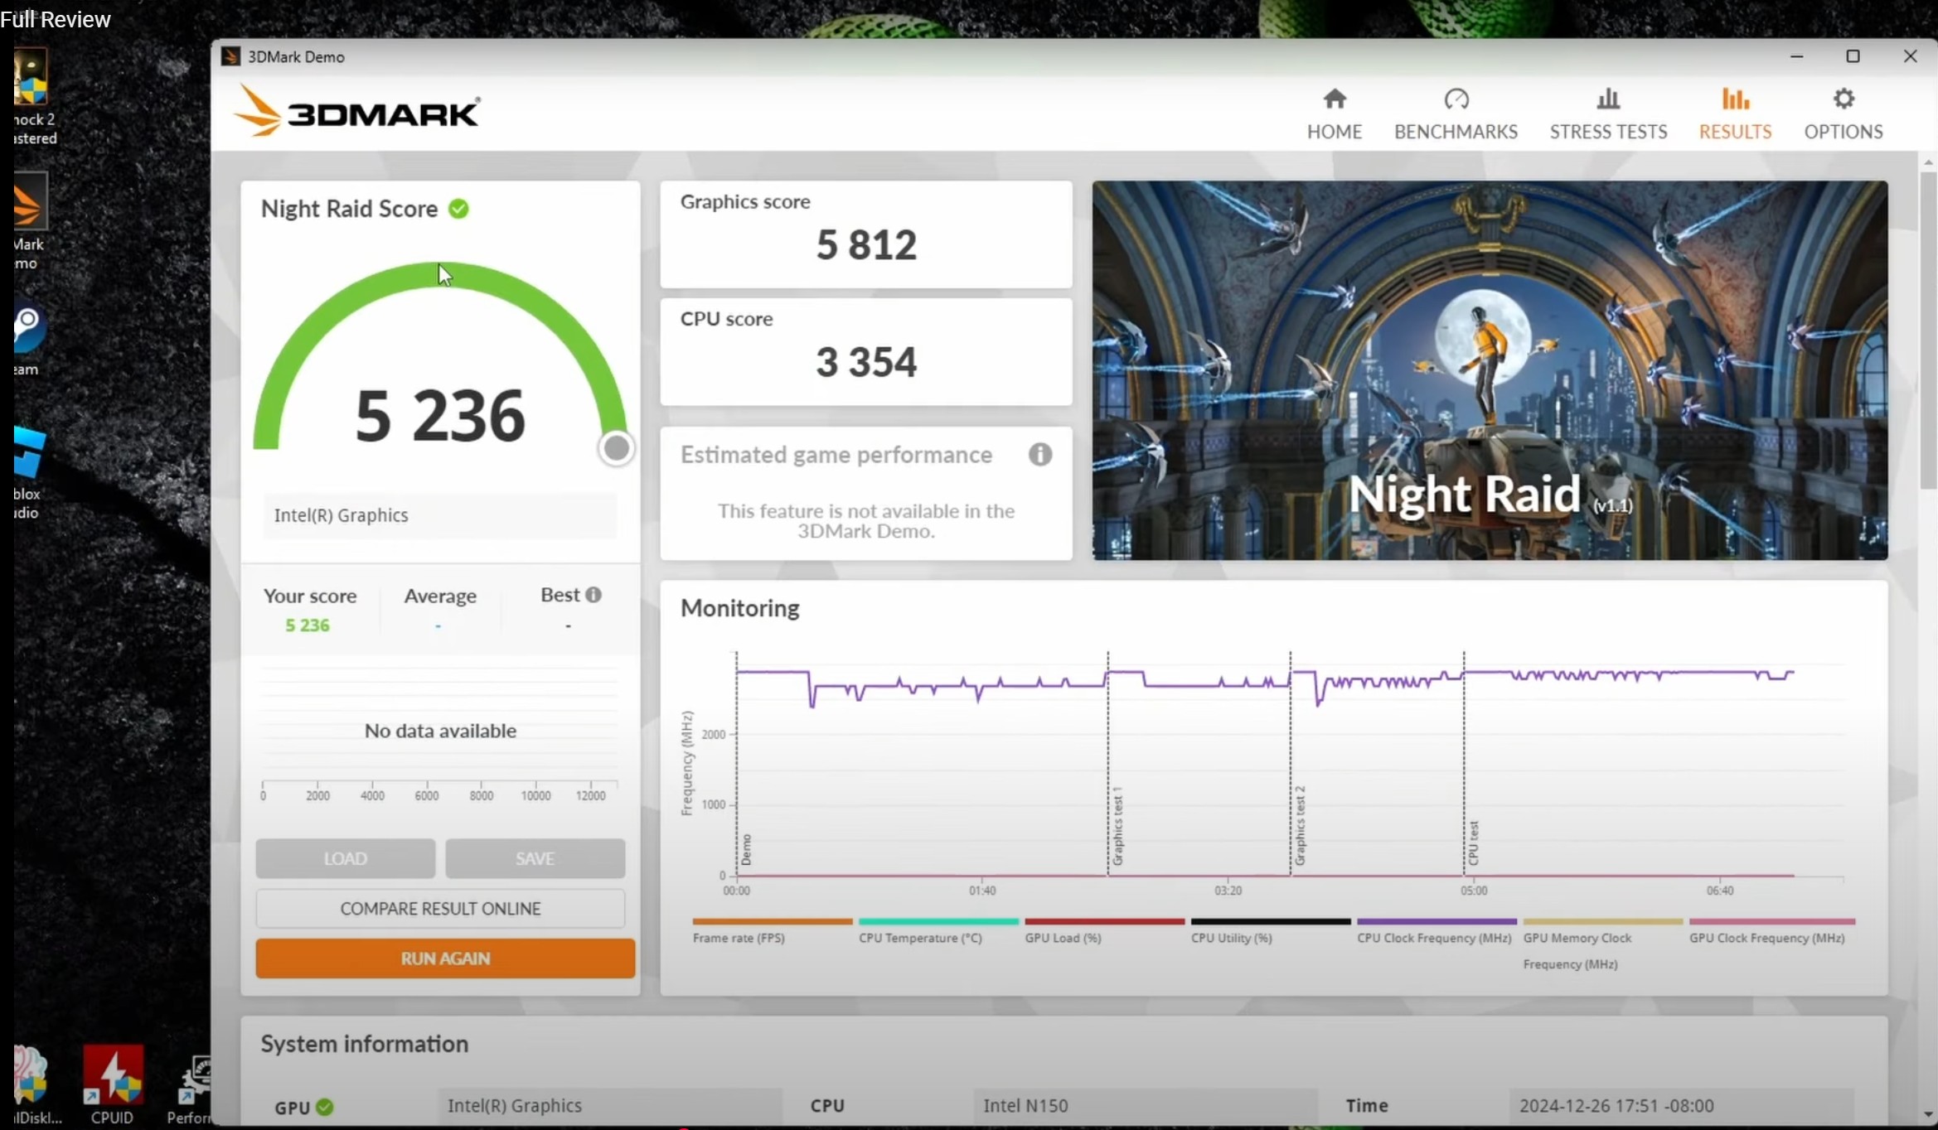Image resolution: width=1938 pixels, height=1130 pixels.
Task: Toggle the Frame rate (FPS) legend
Action: coord(772,931)
